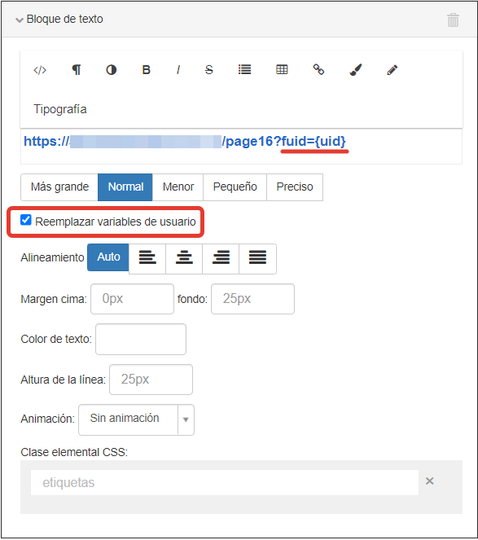Delete the text block with the trash icon
Screen dimensions: 478x540
tap(453, 20)
